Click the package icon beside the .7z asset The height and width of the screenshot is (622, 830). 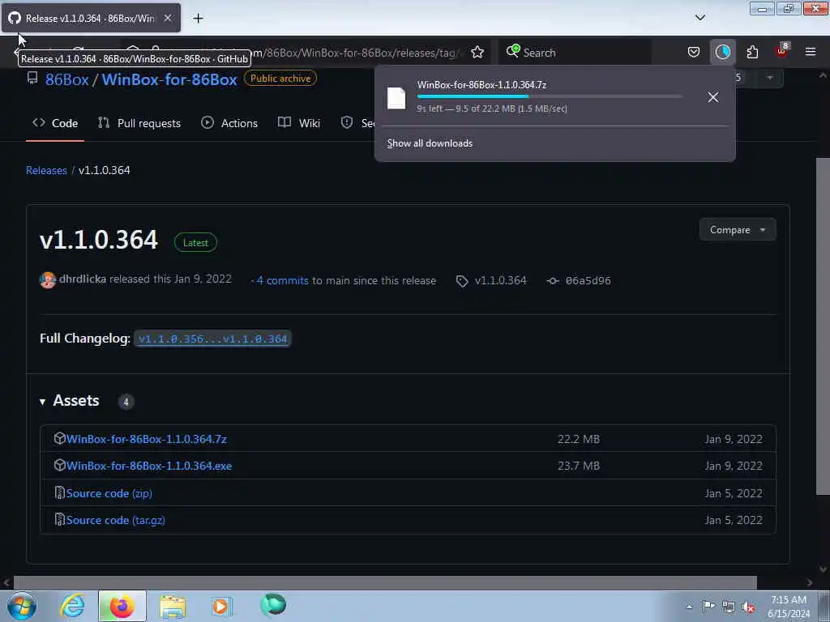coord(59,438)
